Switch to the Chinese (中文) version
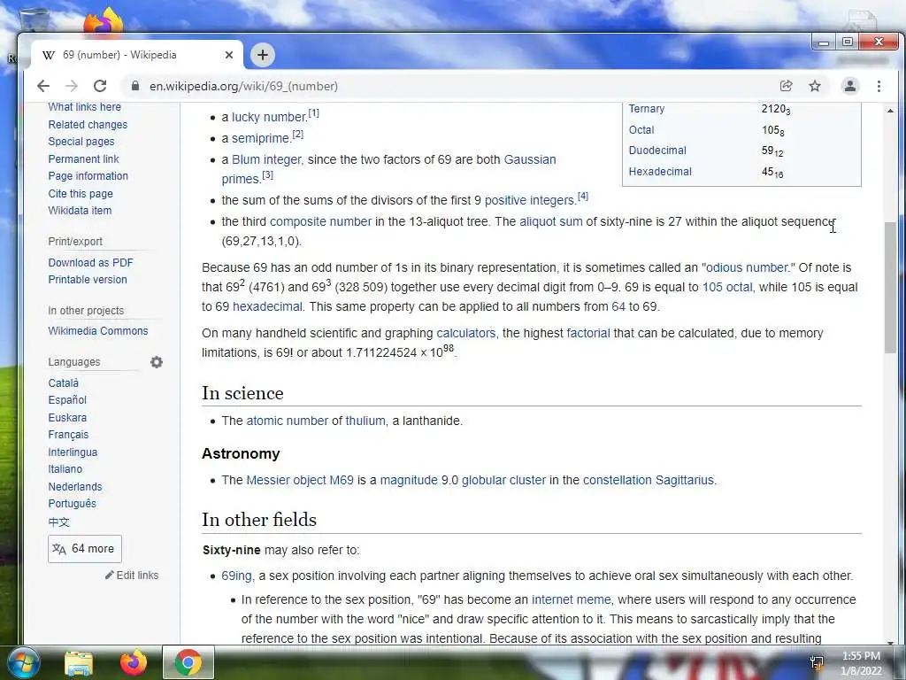Viewport: 906px width, 680px height. [58, 522]
